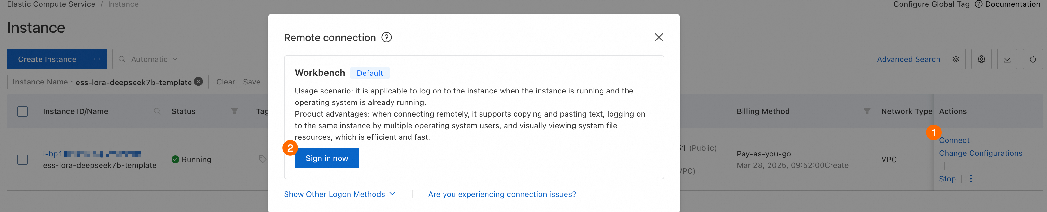
Task: Click the Billing Method filter funnel icon
Action: (x=867, y=111)
